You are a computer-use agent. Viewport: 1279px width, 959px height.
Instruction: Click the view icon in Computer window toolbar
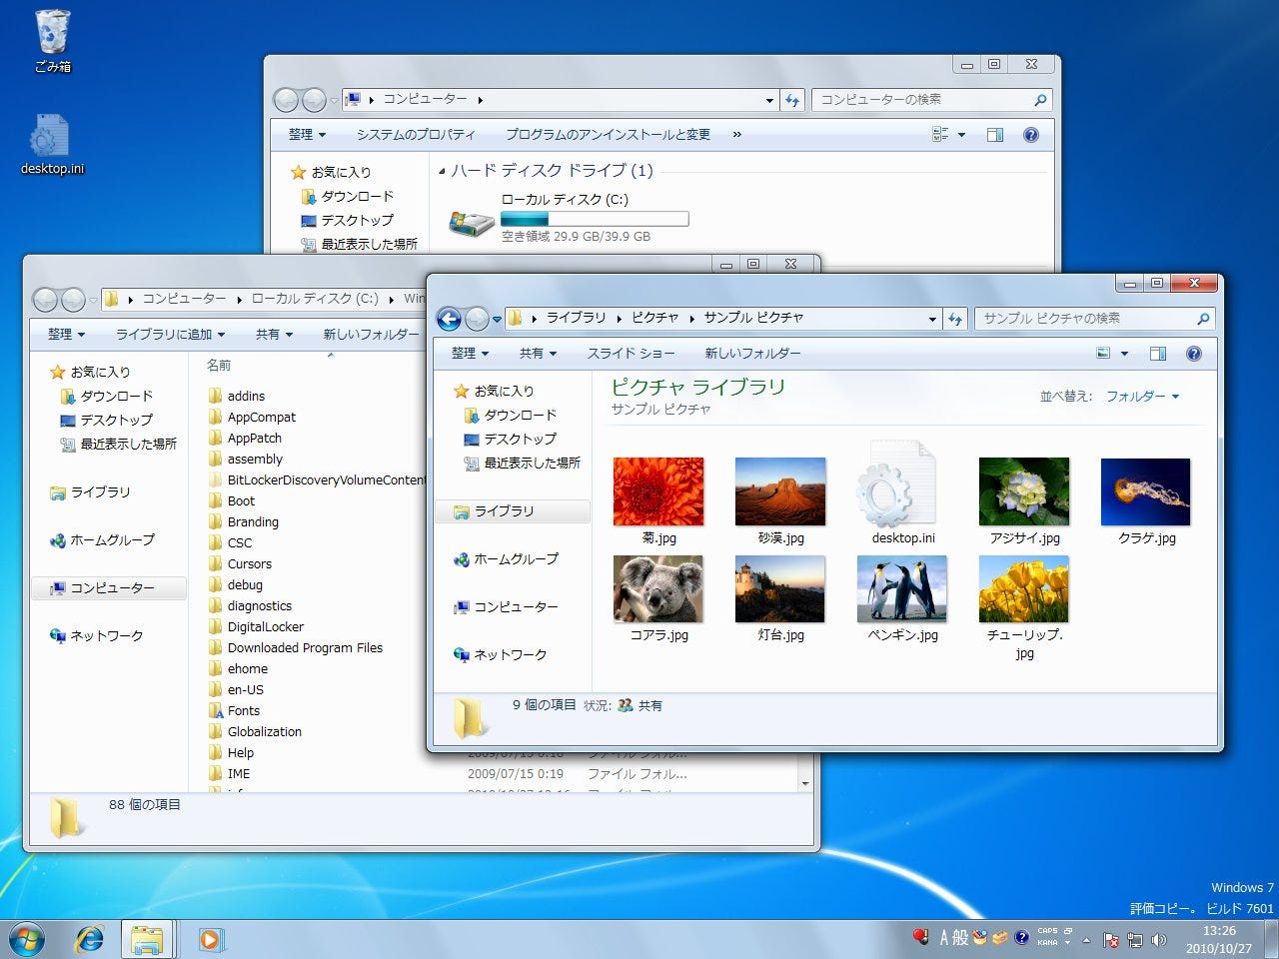940,134
